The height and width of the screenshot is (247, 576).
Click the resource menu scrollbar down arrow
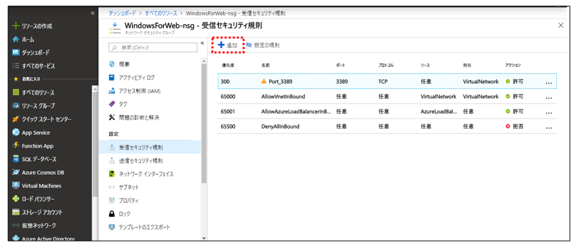[204, 238]
